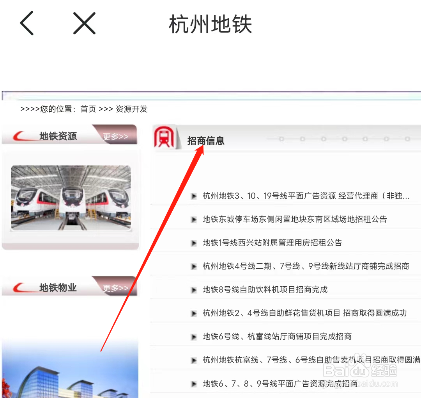Open 地铁东城停车场东侧闲置地块 rental notice

295,219
